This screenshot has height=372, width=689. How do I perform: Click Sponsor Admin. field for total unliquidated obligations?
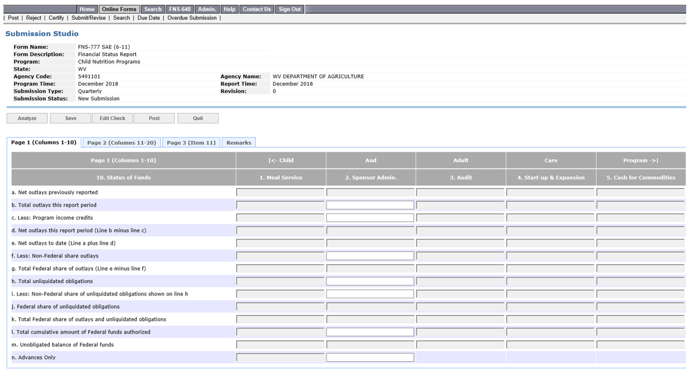370,281
